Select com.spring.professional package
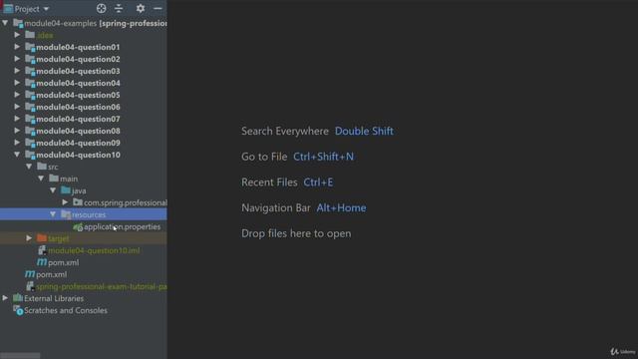638x359 pixels. (x=126, y=202)
